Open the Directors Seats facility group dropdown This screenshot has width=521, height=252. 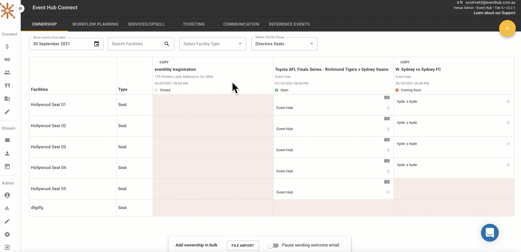[284, 44]
